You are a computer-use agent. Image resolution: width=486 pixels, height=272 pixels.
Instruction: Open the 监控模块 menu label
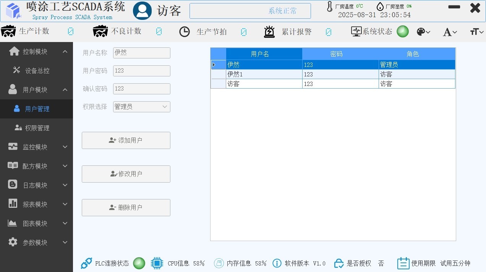pos(35,147)
